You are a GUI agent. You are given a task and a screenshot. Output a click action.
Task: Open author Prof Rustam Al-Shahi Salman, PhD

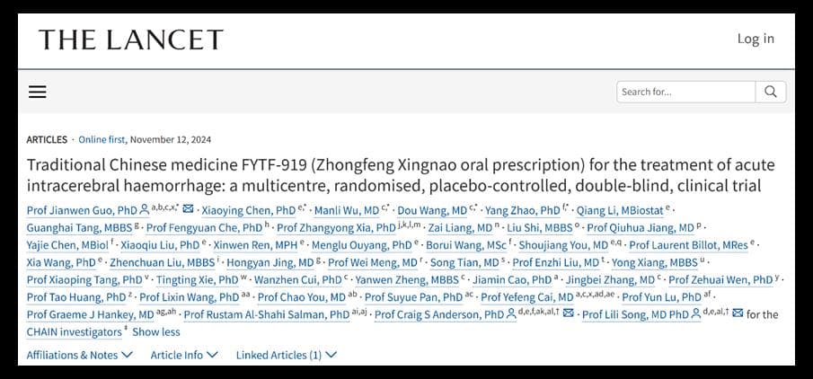coord(267,314)
